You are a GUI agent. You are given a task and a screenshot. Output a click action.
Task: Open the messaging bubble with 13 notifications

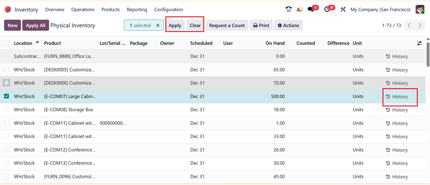310,9
